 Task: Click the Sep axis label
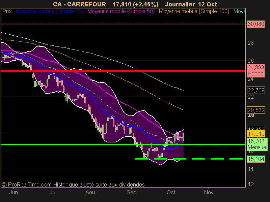click(131, 192)
